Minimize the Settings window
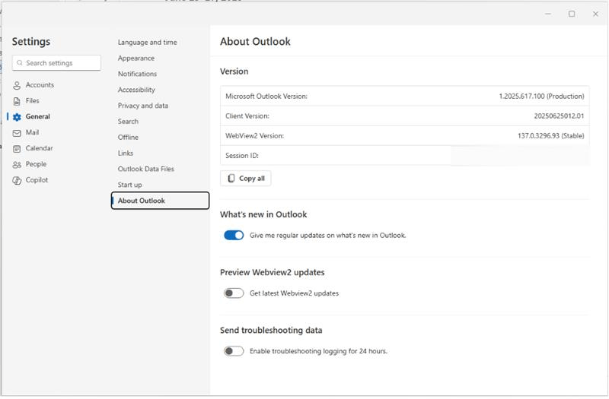This screenshot has width=609, height=399. point(548,14)
